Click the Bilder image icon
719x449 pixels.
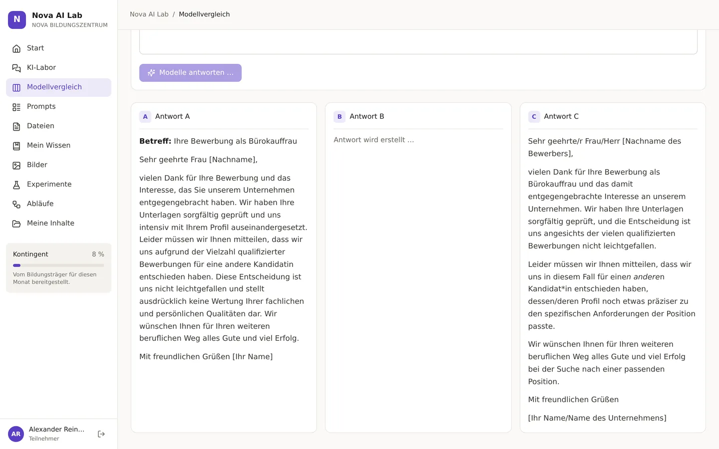(16, 165)
